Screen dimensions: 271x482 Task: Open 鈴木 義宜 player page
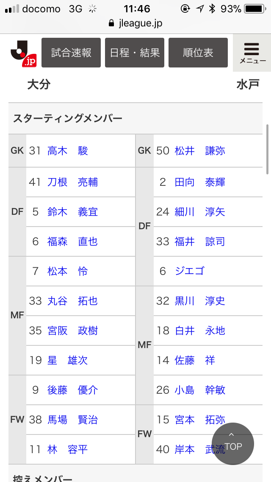pyautogui.click(x=72, y=212)
